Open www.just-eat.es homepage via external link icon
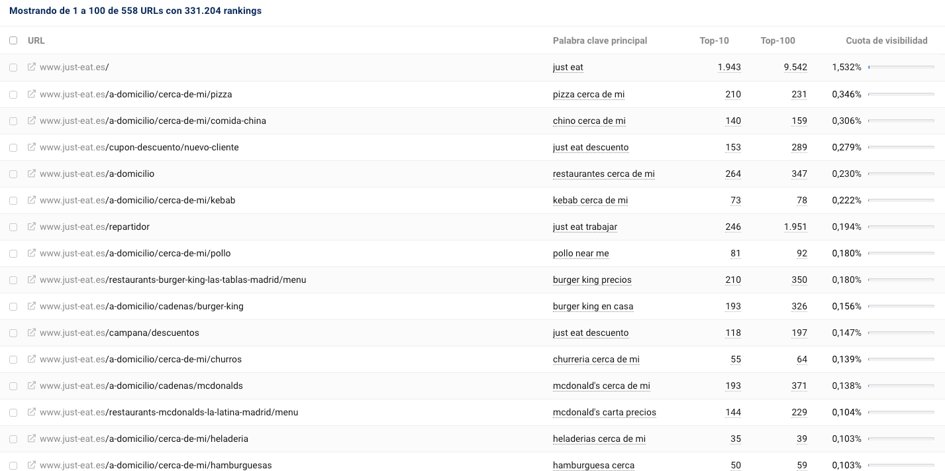Screen dimensions: 945x471 (31, 67)
